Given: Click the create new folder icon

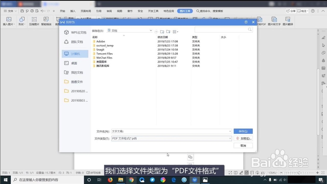Looking at the screenshot, I should click(x=168, y=32).
